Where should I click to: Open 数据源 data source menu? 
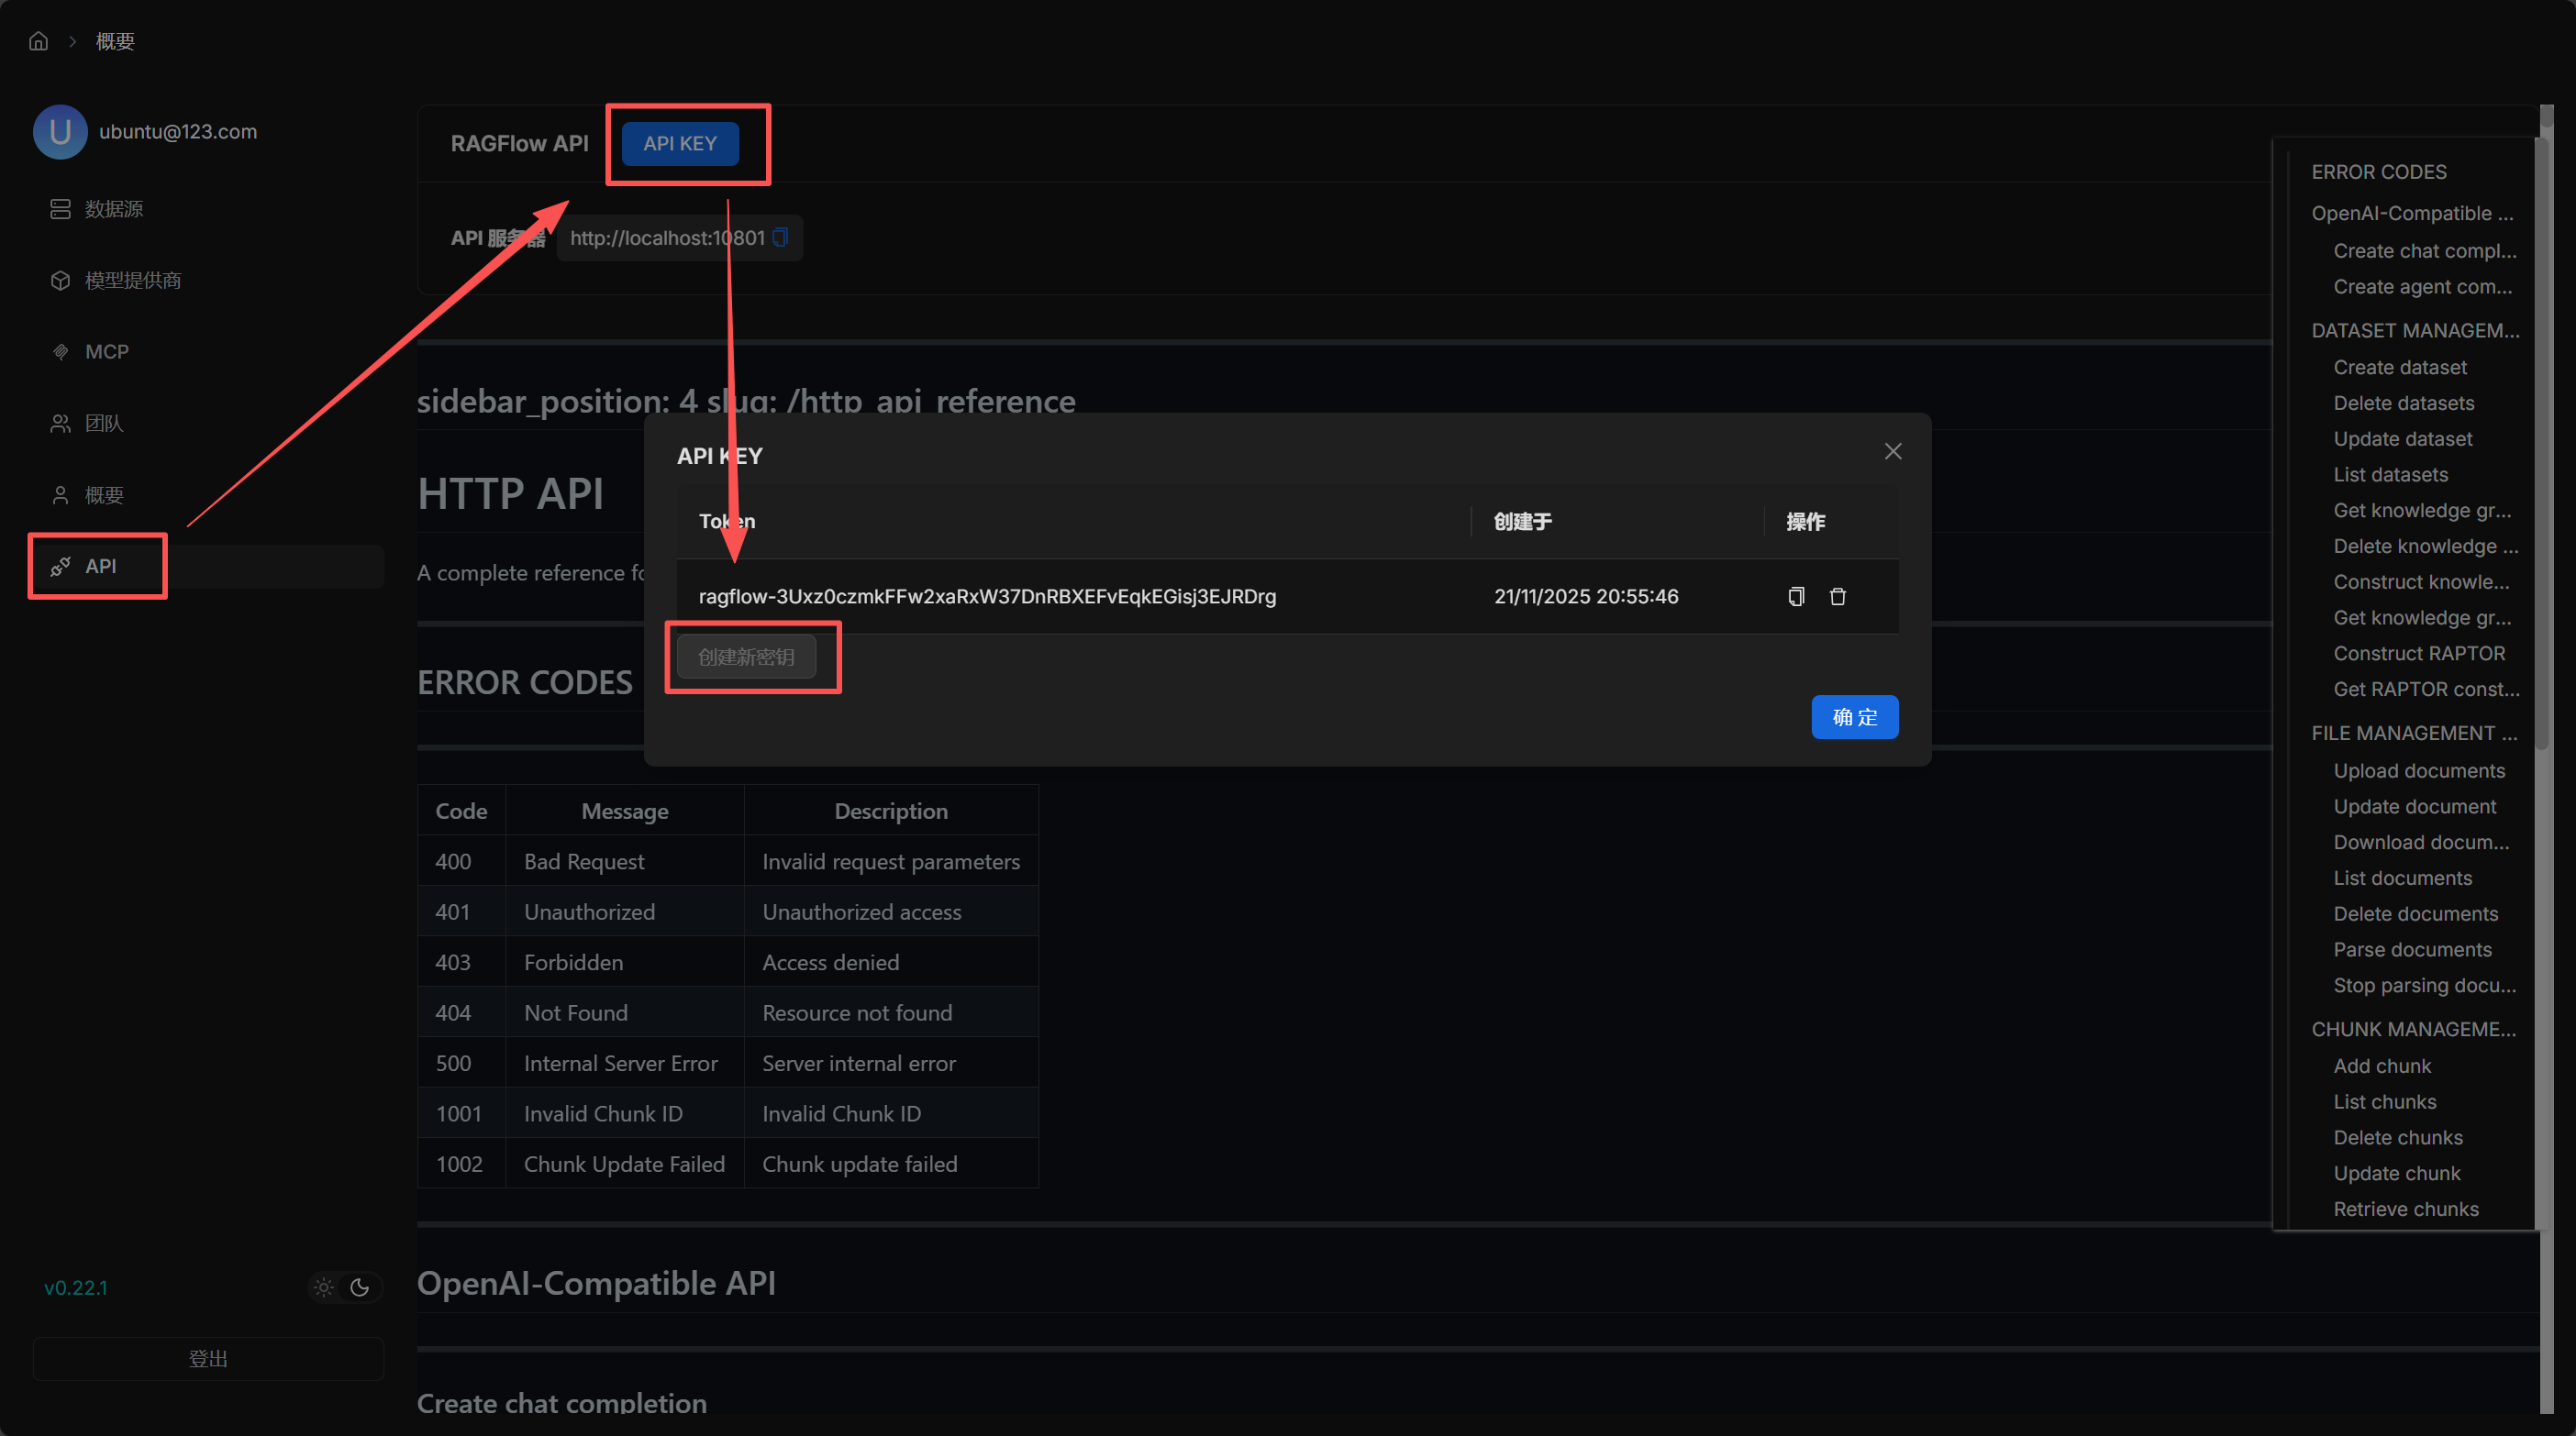113,209
